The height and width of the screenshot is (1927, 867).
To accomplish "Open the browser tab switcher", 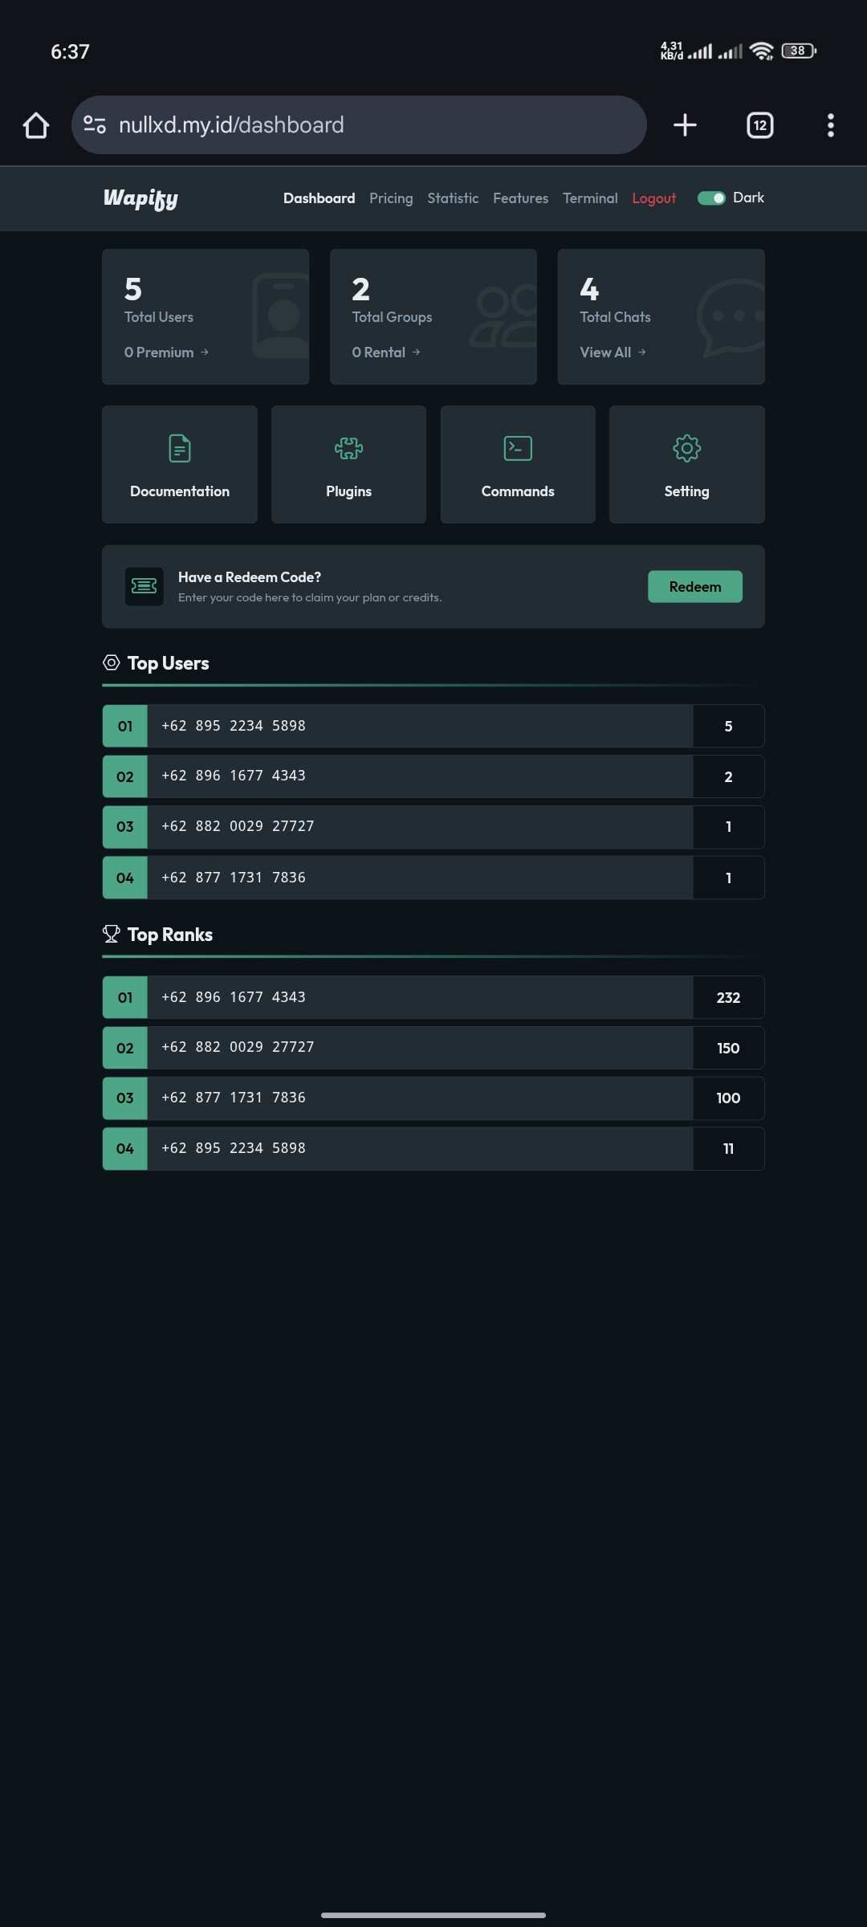I will coord(759,125).
